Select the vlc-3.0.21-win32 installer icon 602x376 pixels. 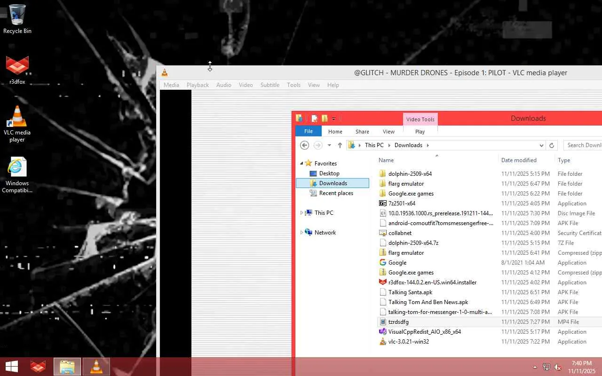pos(383,342)
